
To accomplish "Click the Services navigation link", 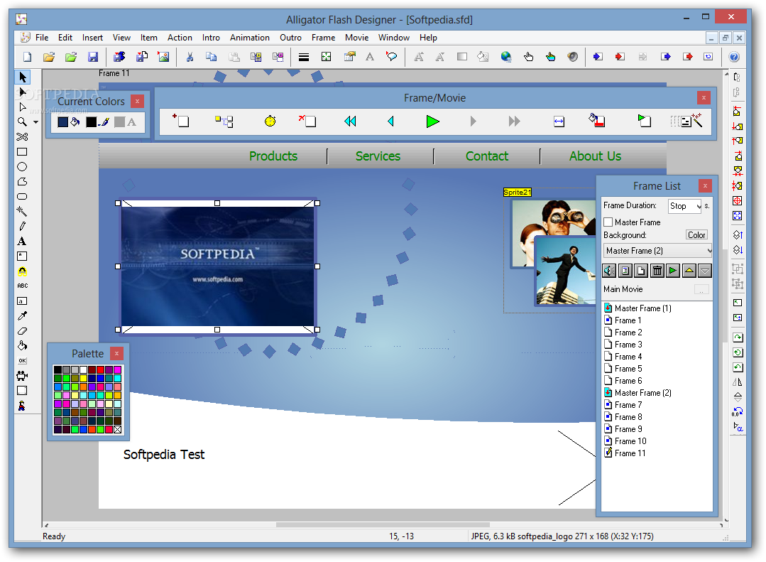I will (x=378, y=156).
